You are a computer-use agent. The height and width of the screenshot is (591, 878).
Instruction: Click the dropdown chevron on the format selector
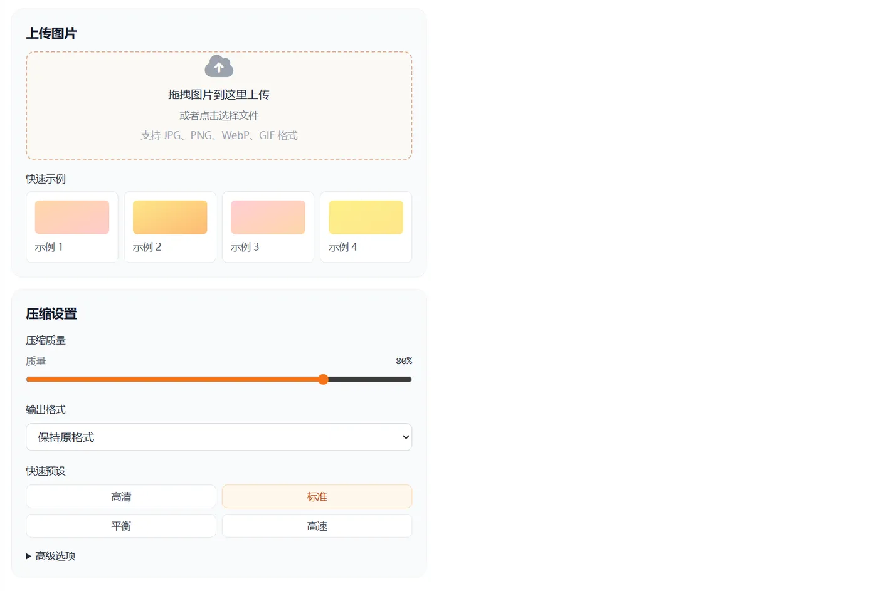pos(405,437)
